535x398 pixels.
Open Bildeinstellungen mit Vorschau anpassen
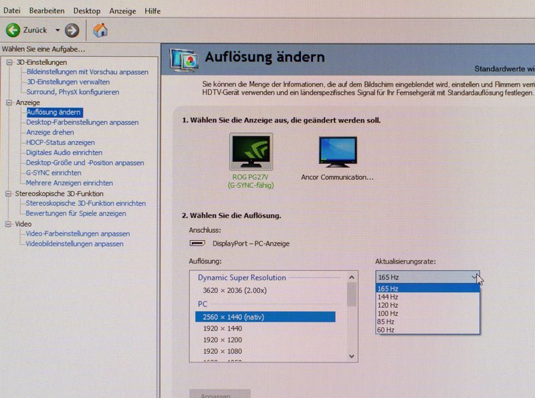88,72
